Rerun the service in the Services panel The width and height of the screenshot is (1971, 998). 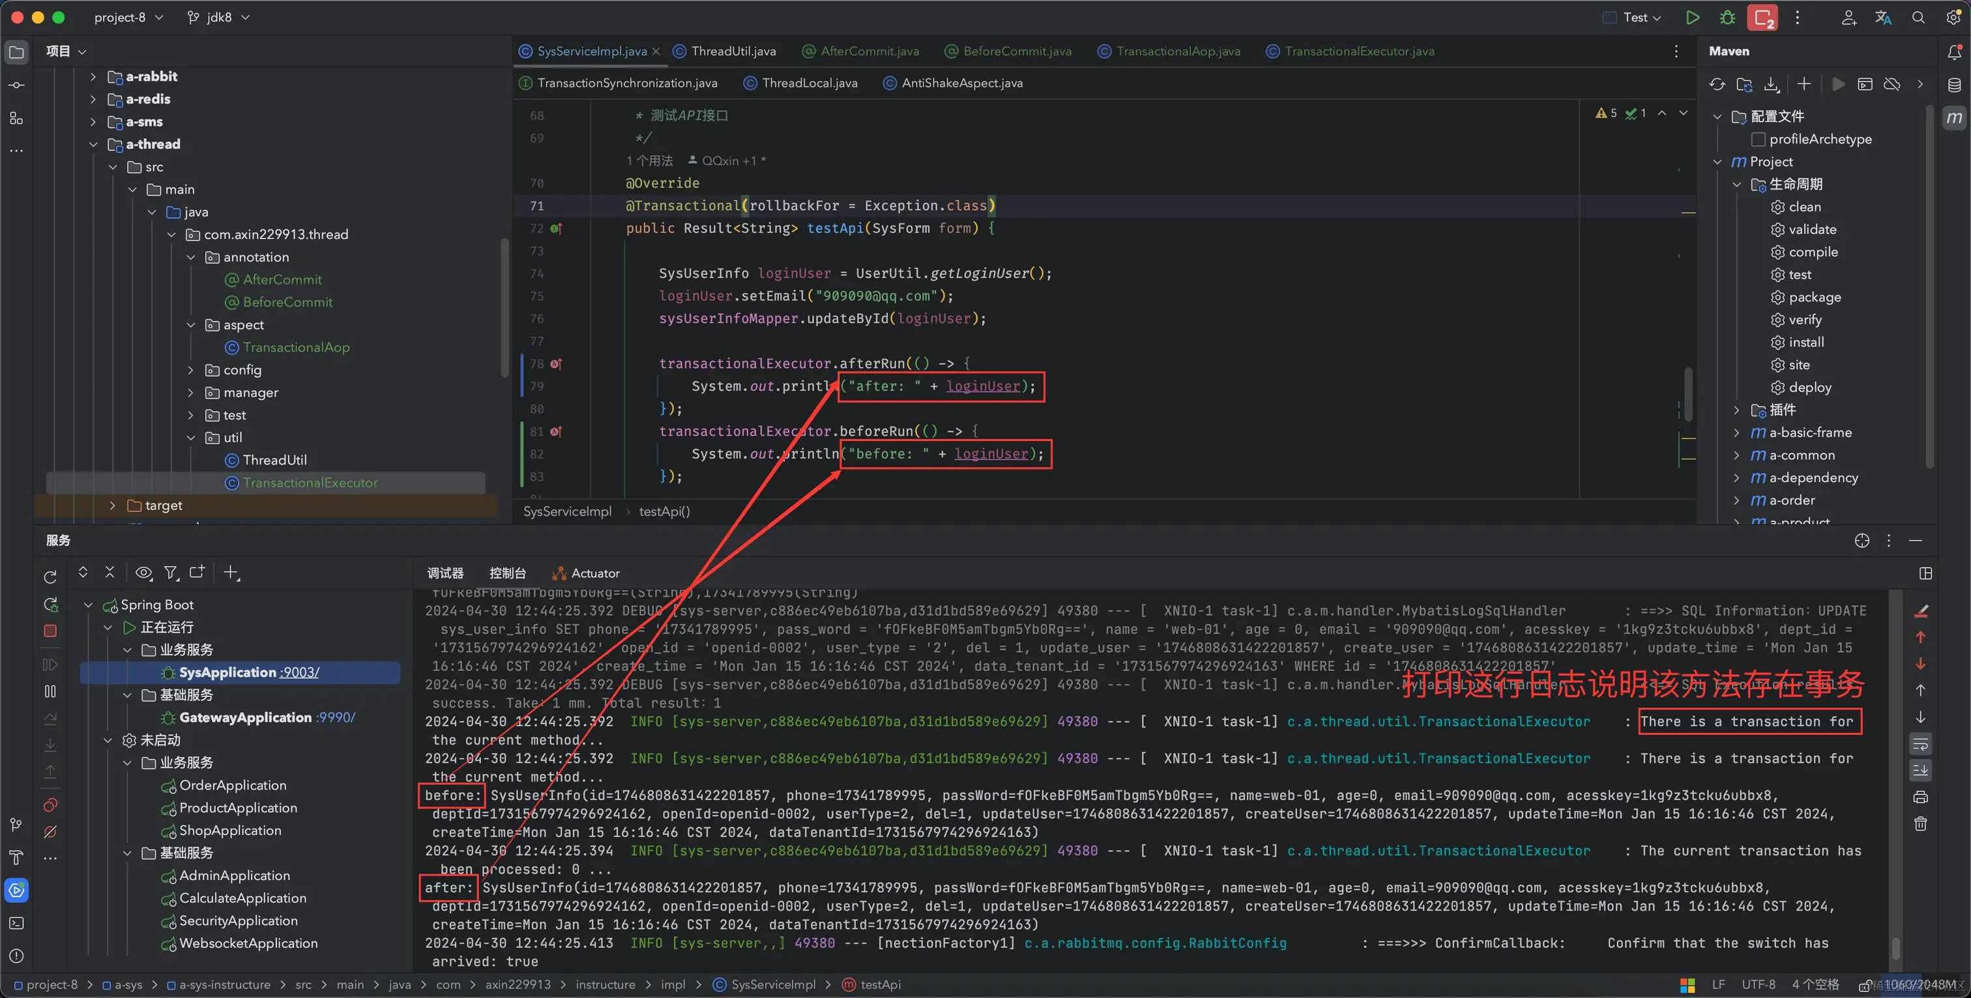[x=50, y=577]
